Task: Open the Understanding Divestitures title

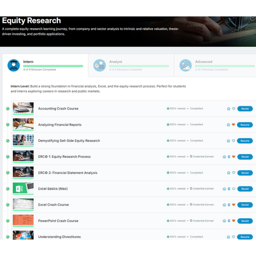Action: (x=59, y=237)
